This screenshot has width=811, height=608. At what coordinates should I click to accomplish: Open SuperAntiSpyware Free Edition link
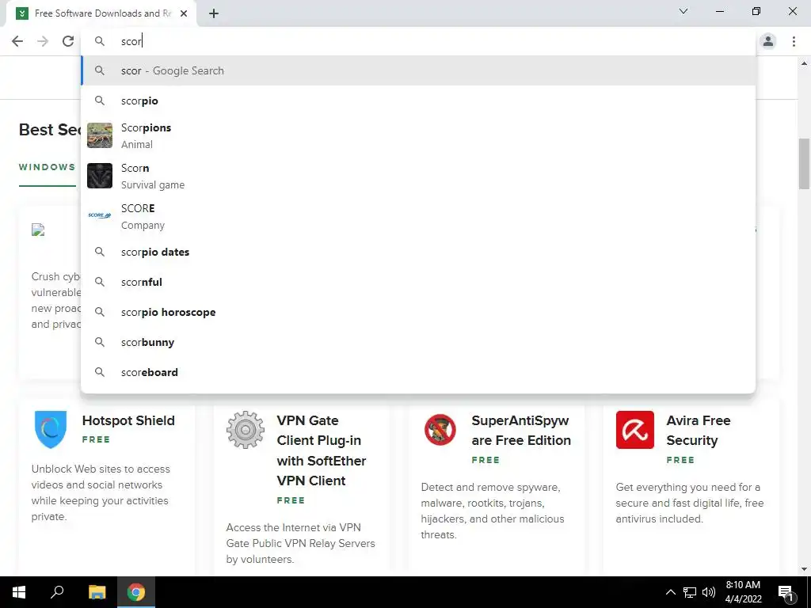tap(521, 430)
